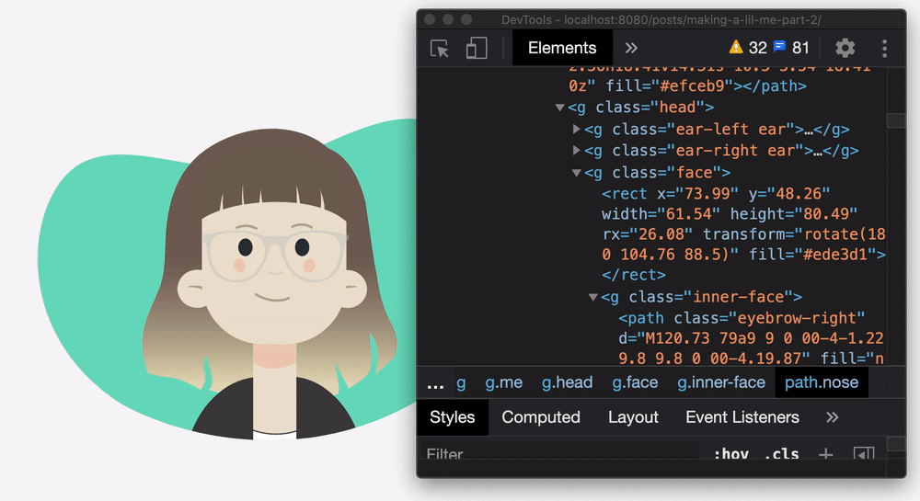The height and width of the screenshot is (501, 920).
Task: Click the Elements panel vertical scrollbar thumb
Action: click(895, 120)
